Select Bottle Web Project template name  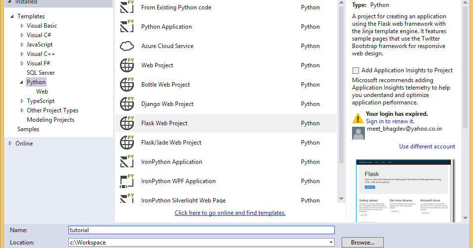pyautogui.click(x=165, y=85)
